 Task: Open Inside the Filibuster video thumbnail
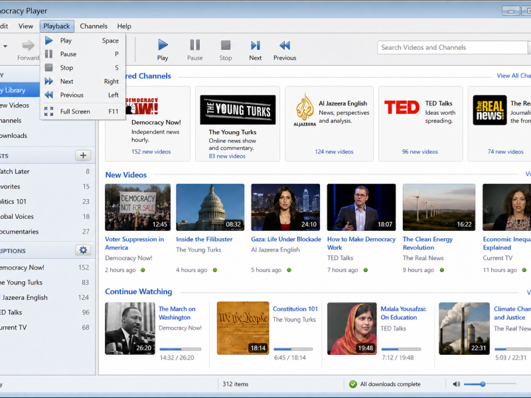(x=210, y=207)
